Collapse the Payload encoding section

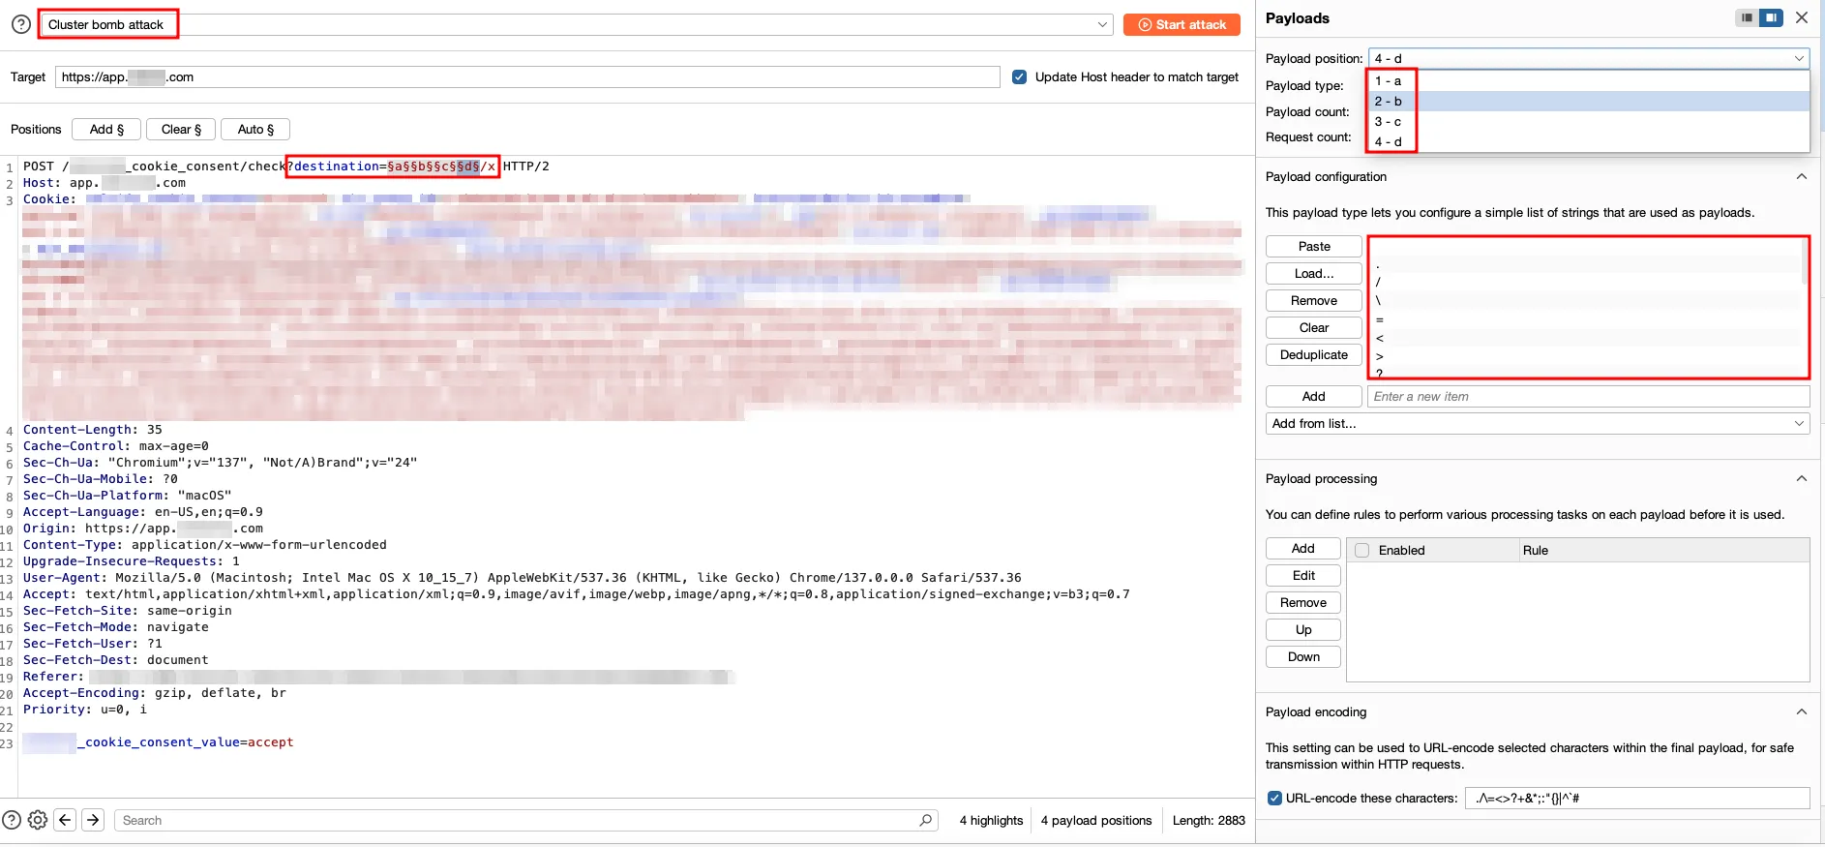(1801, 711)
